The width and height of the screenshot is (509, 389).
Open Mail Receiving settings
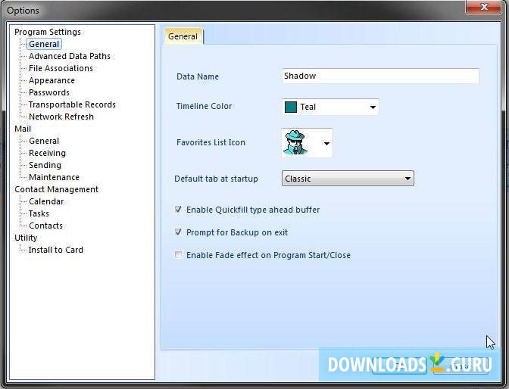coord(47,153)
